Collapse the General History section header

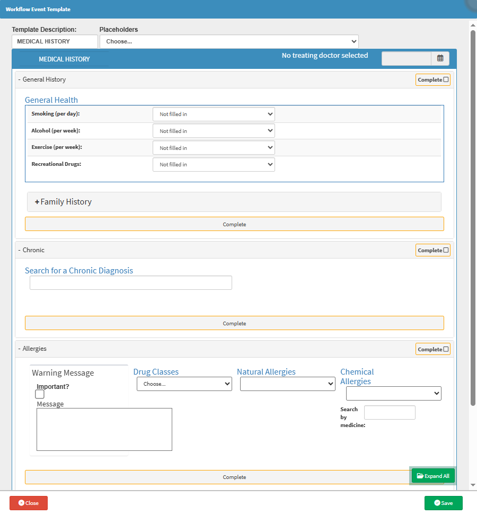(x=42, y=79)
